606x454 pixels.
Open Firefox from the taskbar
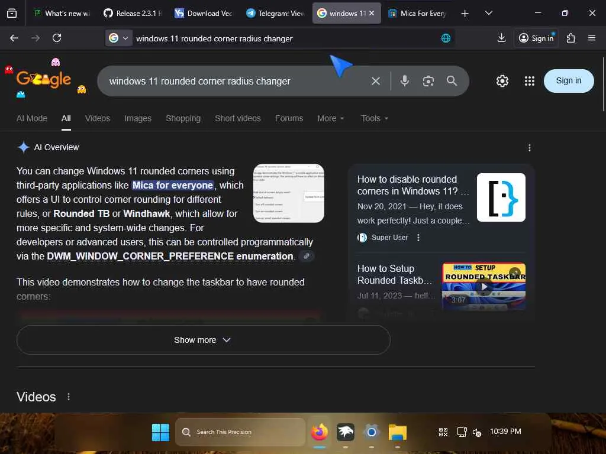pos(319,432)
